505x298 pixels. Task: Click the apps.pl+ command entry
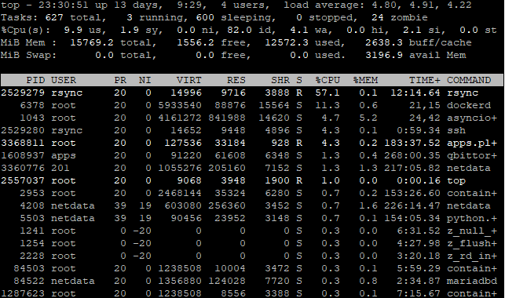472,143
